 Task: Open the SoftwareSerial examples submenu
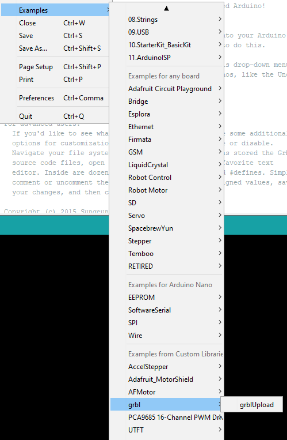(x=167, y=310)
